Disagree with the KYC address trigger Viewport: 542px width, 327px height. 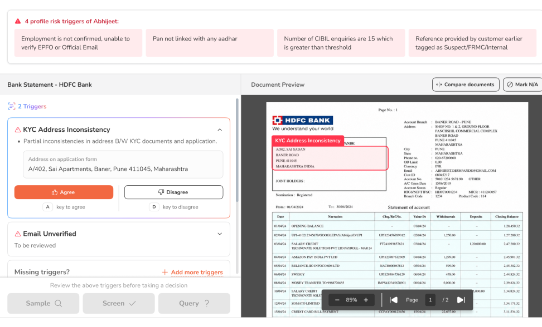pos(173,192)
